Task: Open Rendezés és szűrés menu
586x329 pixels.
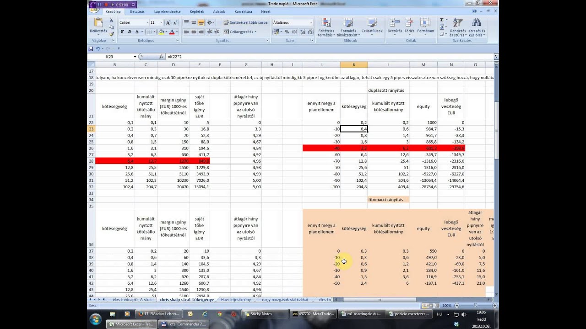Action: pyautogui.click(x=458, y=27)
